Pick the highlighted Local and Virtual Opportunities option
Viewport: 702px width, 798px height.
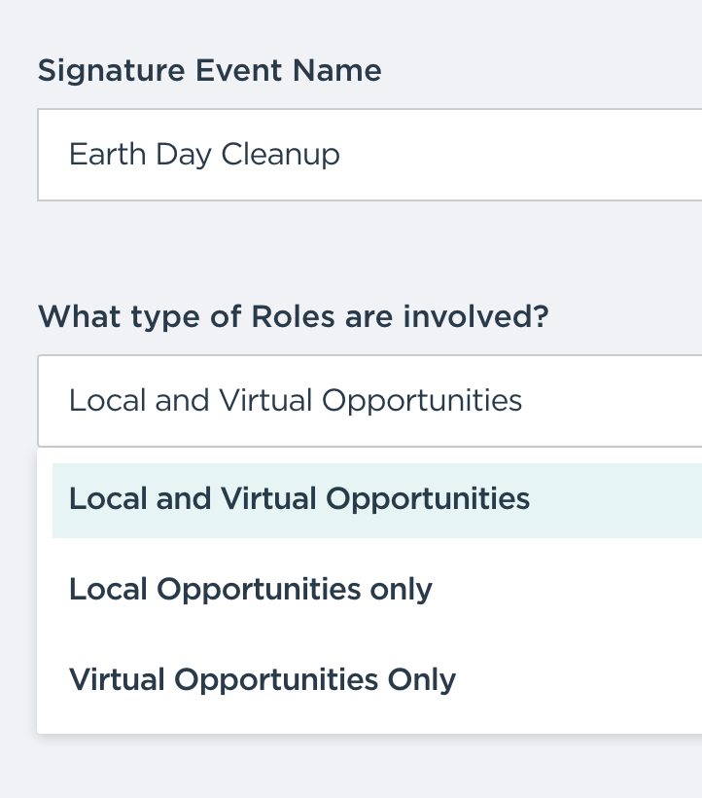(x=377, y=500)
